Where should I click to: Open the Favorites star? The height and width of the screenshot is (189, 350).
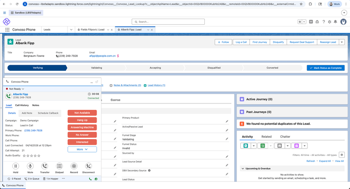tap(300, 21)
